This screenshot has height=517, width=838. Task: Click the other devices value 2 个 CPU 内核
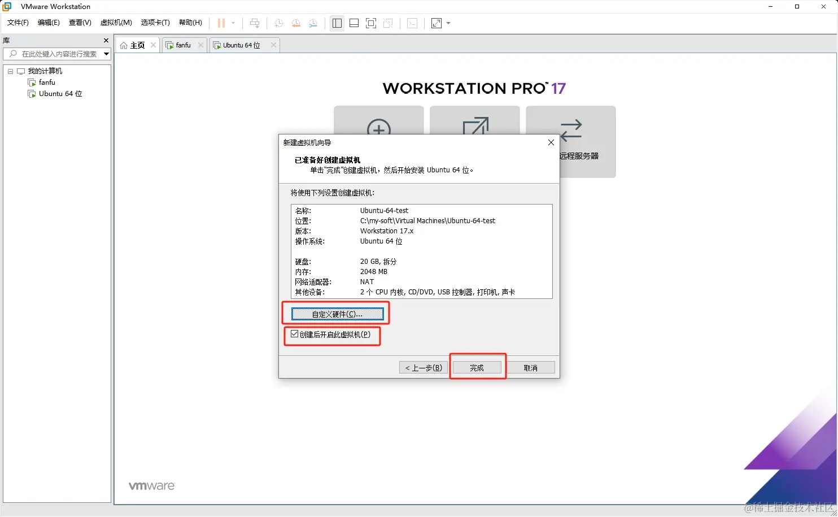click(382, 292)
